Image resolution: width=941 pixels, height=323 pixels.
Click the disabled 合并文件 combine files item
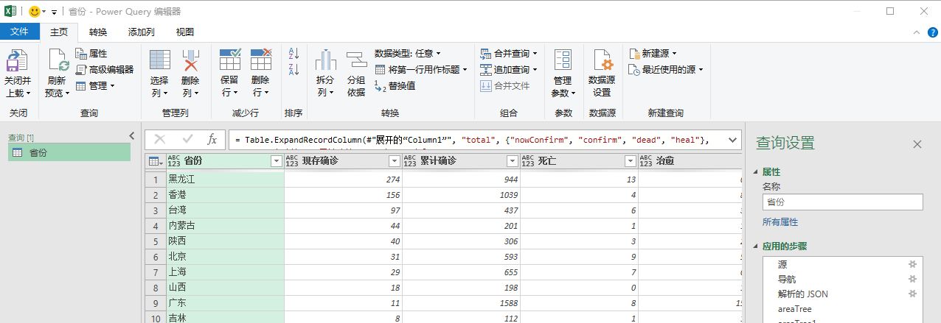pyautogui.click(x=505, y=85)
